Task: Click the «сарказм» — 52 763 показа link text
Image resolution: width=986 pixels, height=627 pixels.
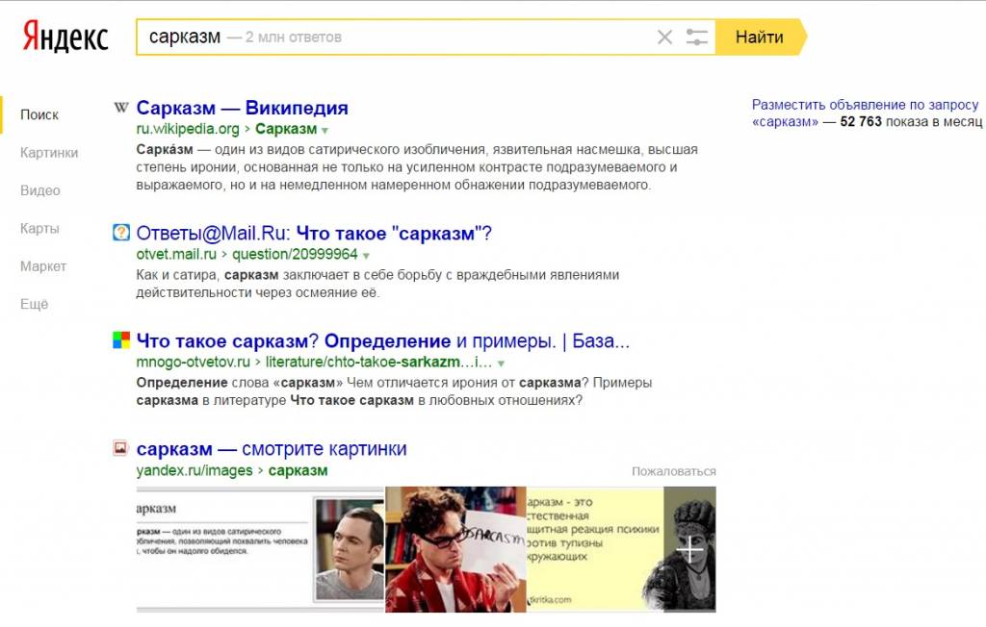Action: [868, 122]
